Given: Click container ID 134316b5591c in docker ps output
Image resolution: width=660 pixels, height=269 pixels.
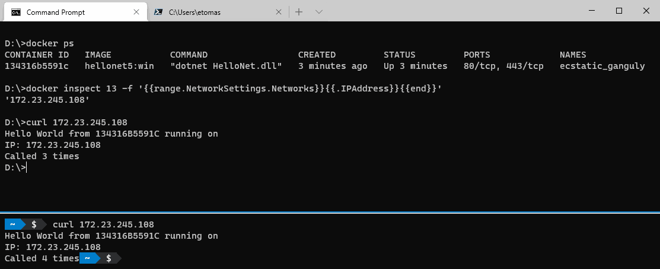Looking at the screenshot, I should (x=37, y=66).
